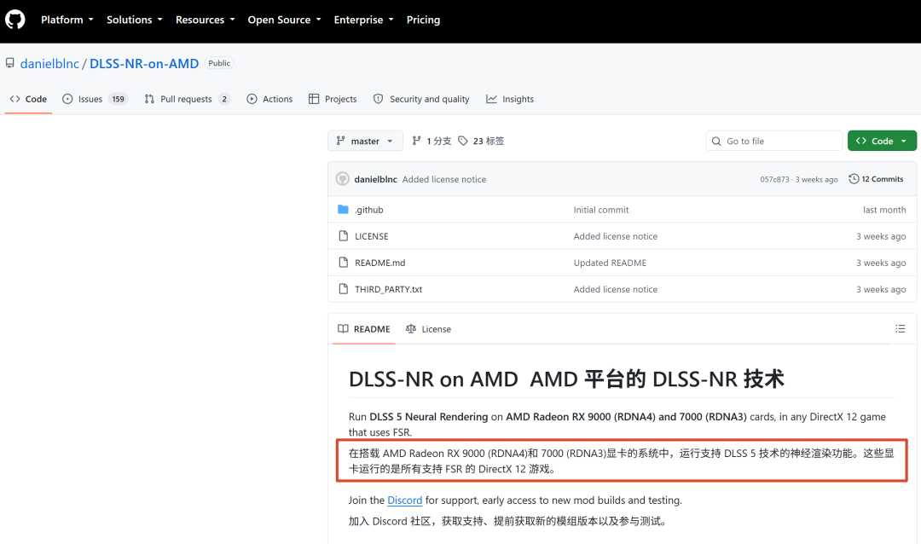Click the Public repository badge
Screen dimensions: 921x544
[x=219, y=63]
